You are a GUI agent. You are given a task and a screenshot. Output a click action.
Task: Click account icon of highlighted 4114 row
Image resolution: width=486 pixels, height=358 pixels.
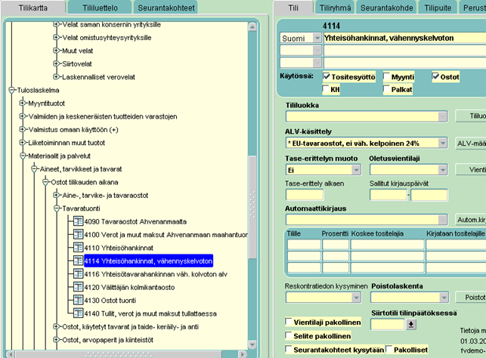tap(79, 261)
